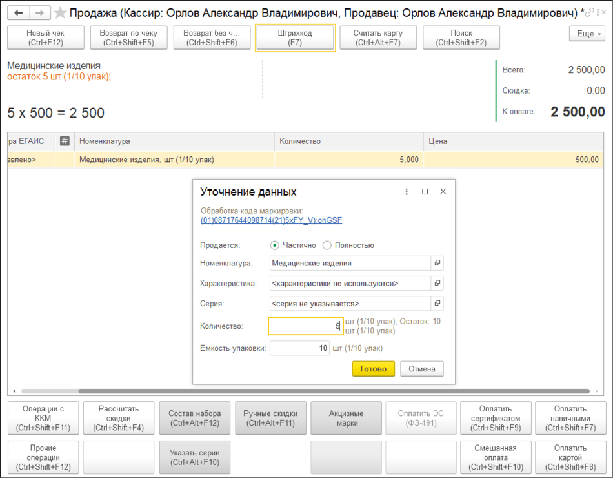Open Характеристика value via open icon
Viewport: 613px width, 478px height.
437,283
